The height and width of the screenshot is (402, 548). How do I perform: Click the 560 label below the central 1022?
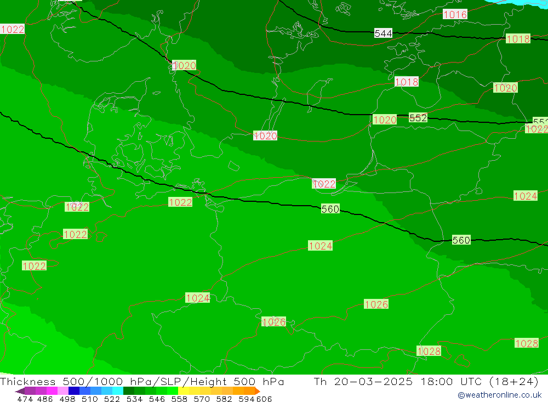330,209
